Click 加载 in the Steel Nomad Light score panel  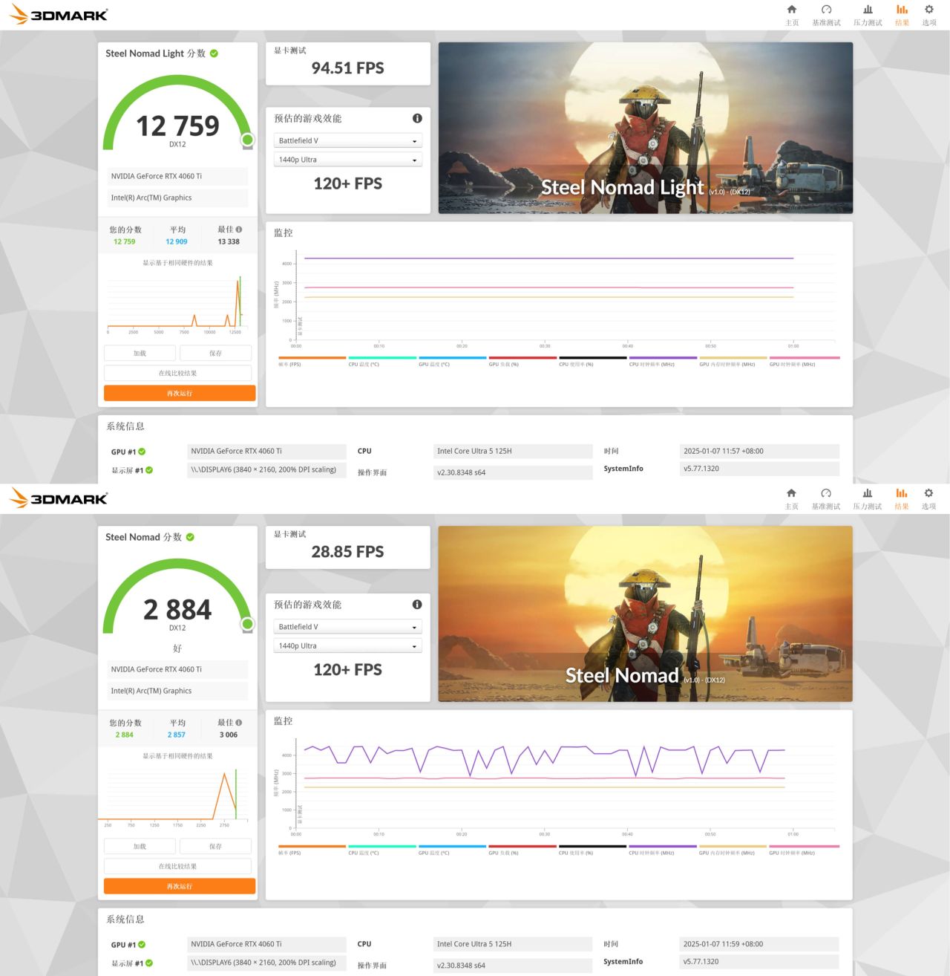click(x=140, y=354)
